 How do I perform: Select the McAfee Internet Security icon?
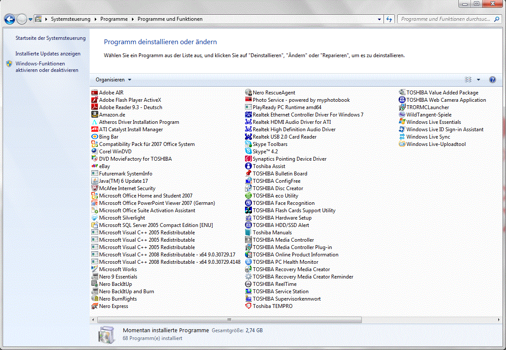coord(94,188)
